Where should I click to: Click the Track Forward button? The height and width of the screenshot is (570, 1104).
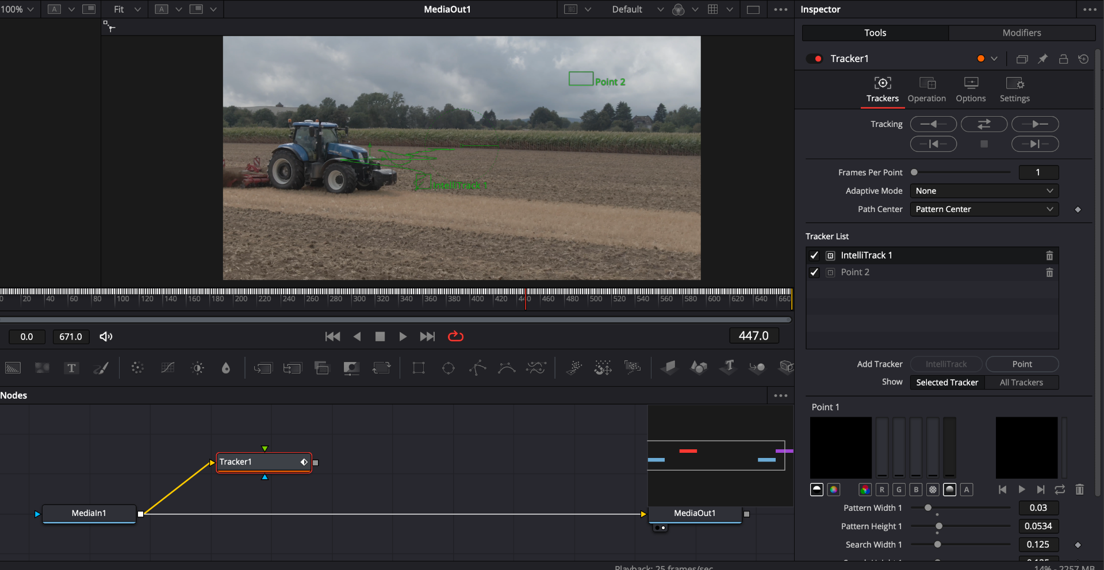tap(1034, 124)
